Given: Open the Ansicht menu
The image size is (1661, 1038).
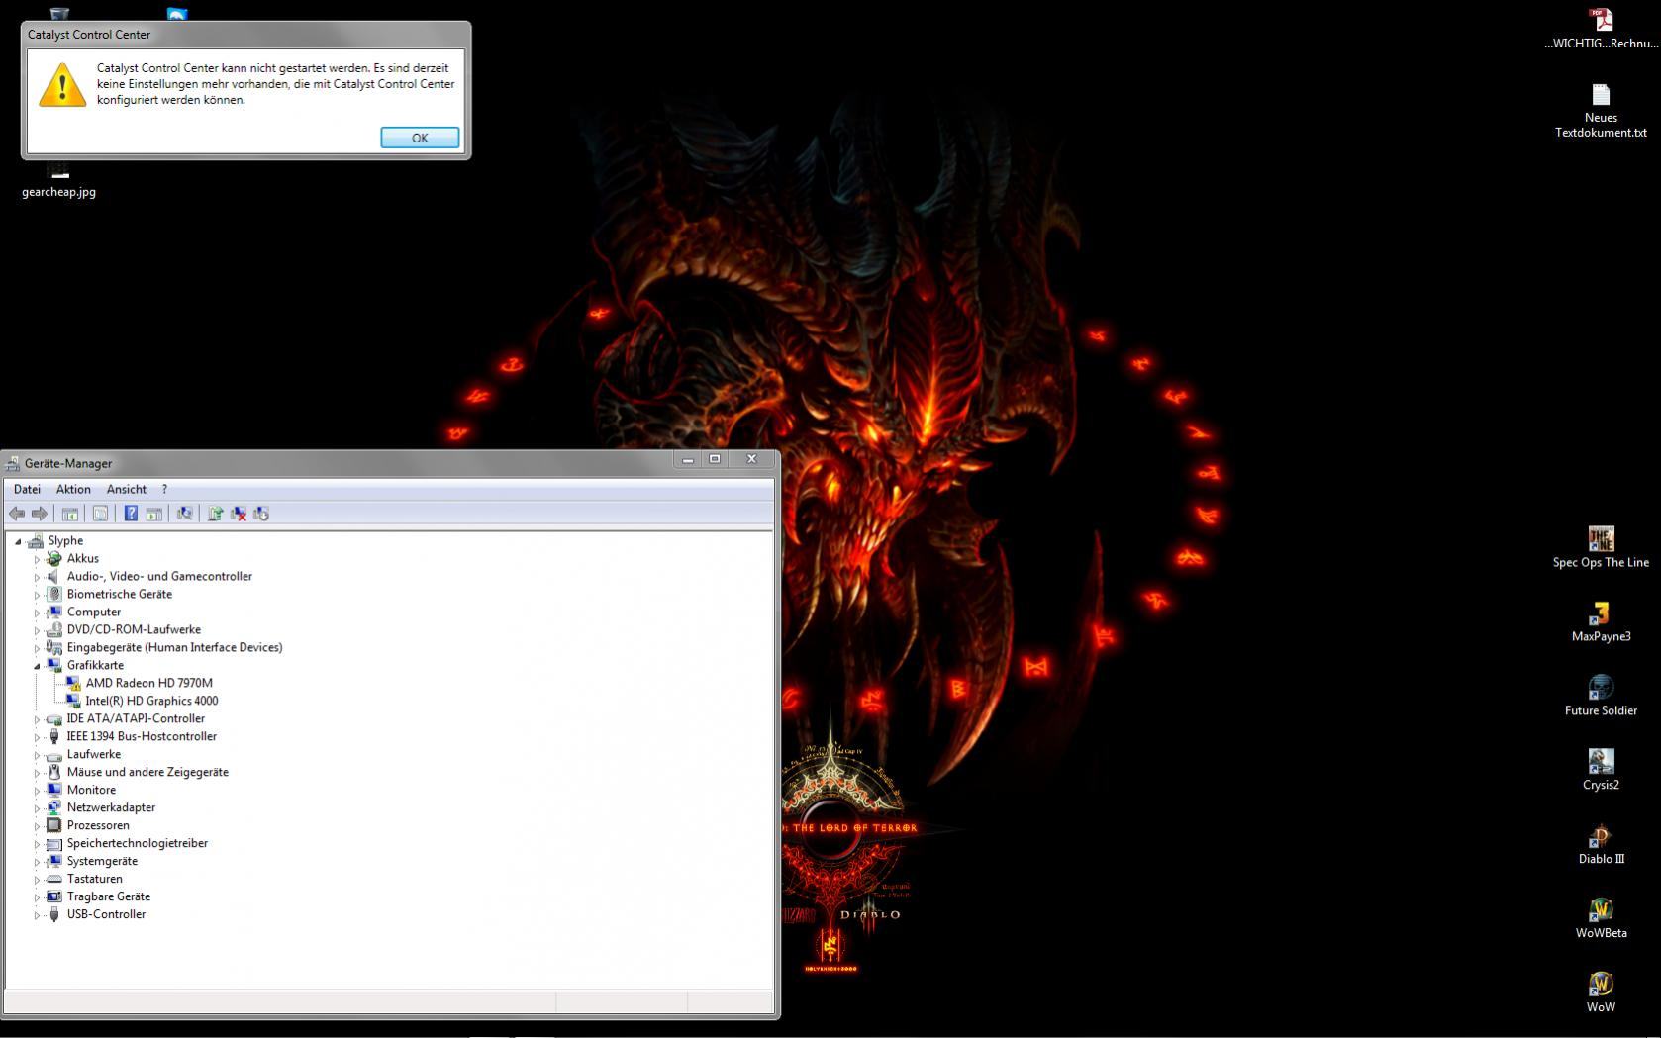Looking at the screenshot, I should tap(127, 489).
